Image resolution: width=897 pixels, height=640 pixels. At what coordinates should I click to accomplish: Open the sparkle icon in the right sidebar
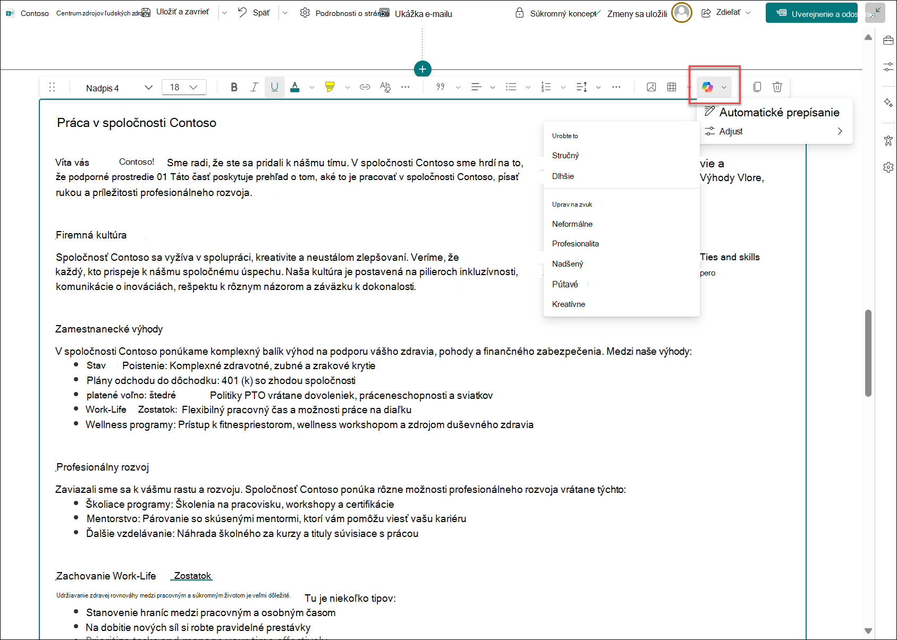point(888,103)
